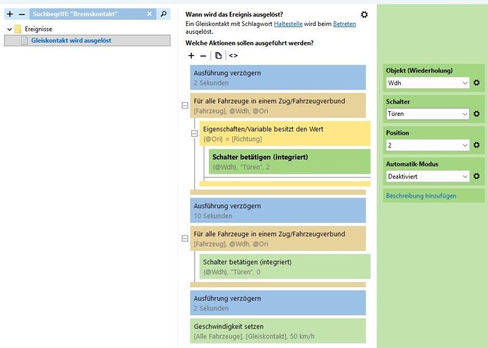488x348 pixels.
Task: Click the code view angle brackets icon
Action: coord(233,56)
